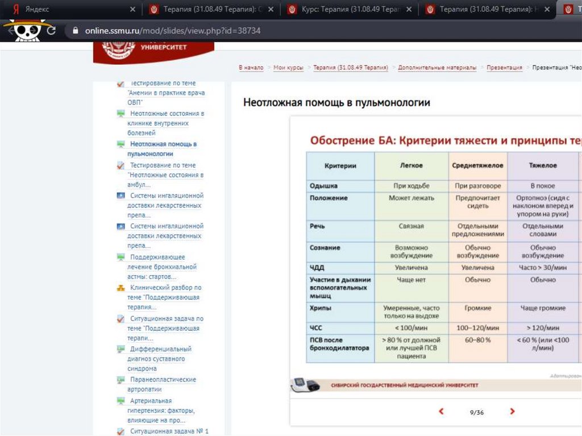Click icon beside 'Клинический разбор по теме'

pyautogui.click(x=120, y=288)
